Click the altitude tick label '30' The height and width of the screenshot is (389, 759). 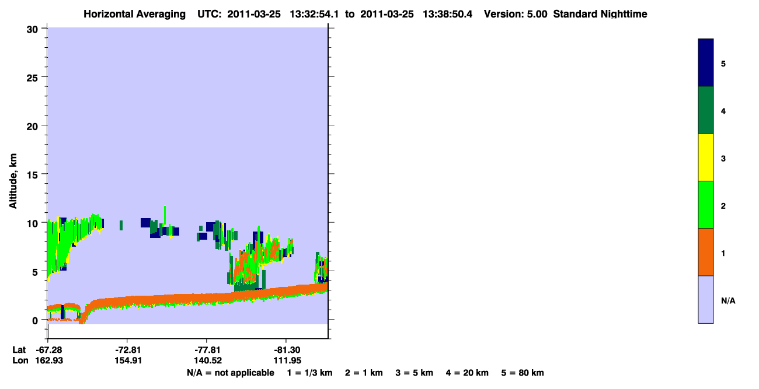click(34, 29)
